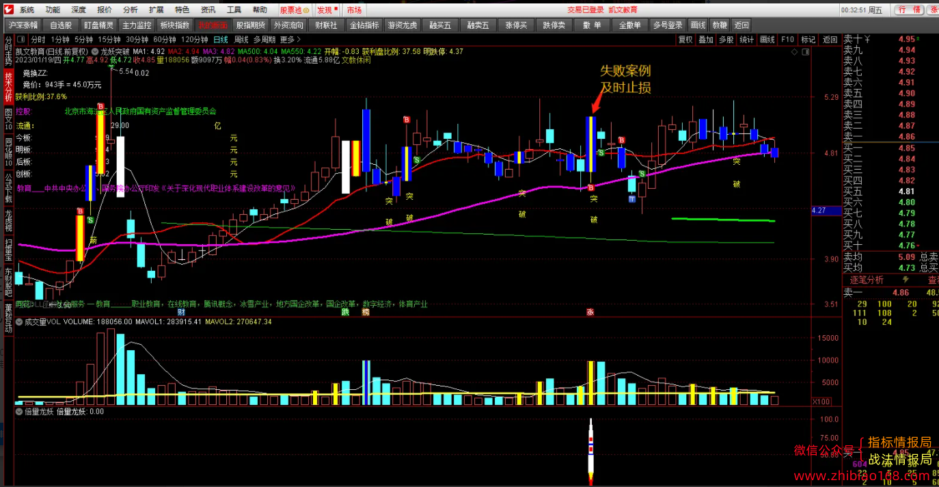Switch chart to 60分钟 period
The image size is (939, 487).
pyautogui.click(x=165, y=40)
